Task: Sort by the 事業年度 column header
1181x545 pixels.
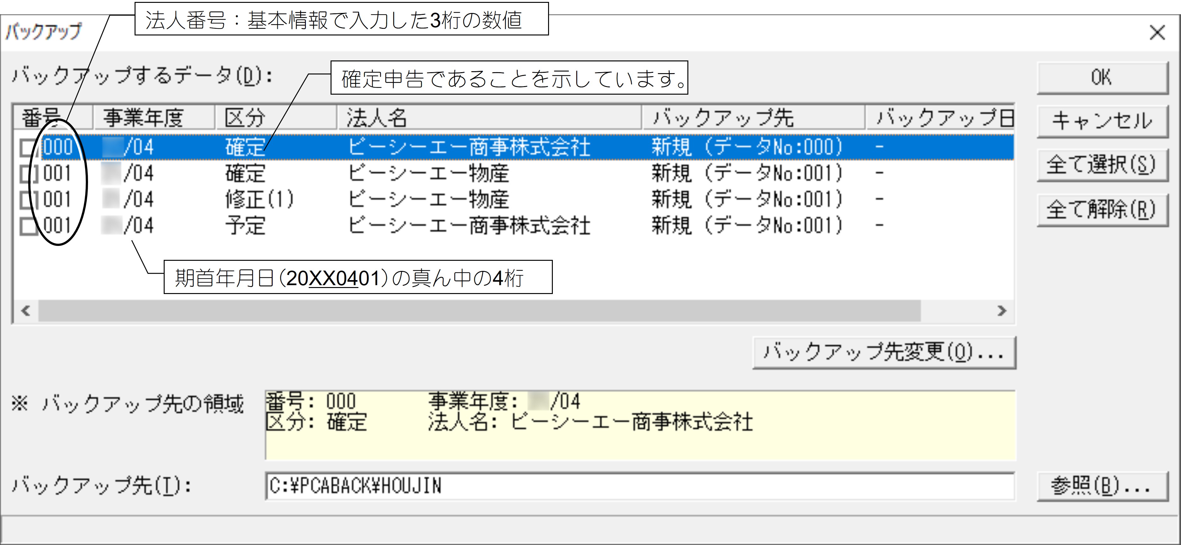Action: (154, 118)
